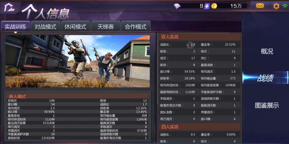Image resolution: width=289 pixels, height=144 pixels.
Task: Go to the 概况 section
Action: click(x=267, y=51)
